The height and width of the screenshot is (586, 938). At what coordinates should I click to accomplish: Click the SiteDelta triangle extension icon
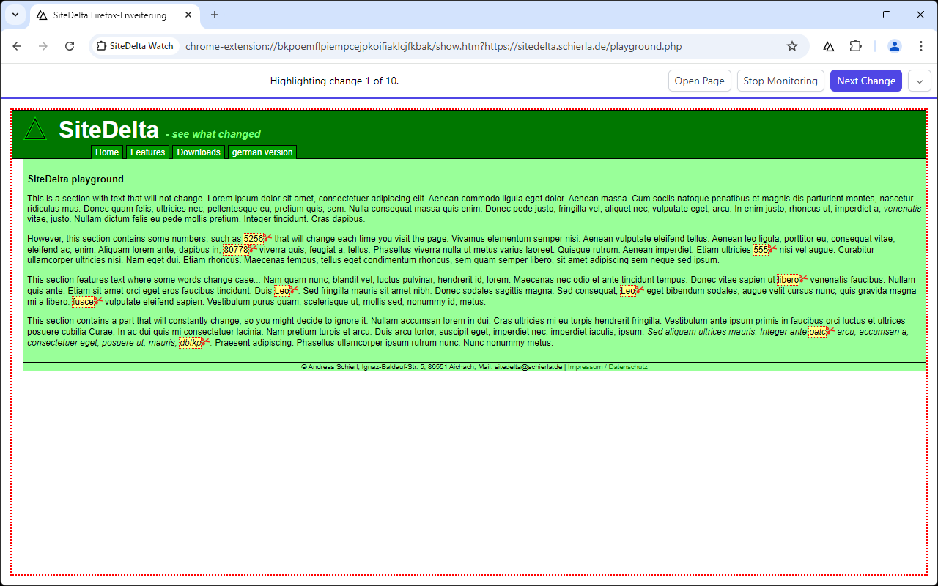[829, 46]
